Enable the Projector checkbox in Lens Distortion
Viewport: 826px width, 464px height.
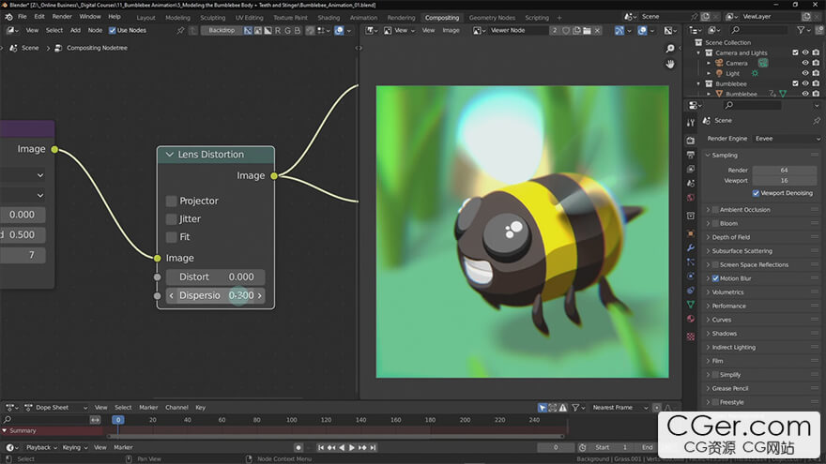click(x=171, y=201)
